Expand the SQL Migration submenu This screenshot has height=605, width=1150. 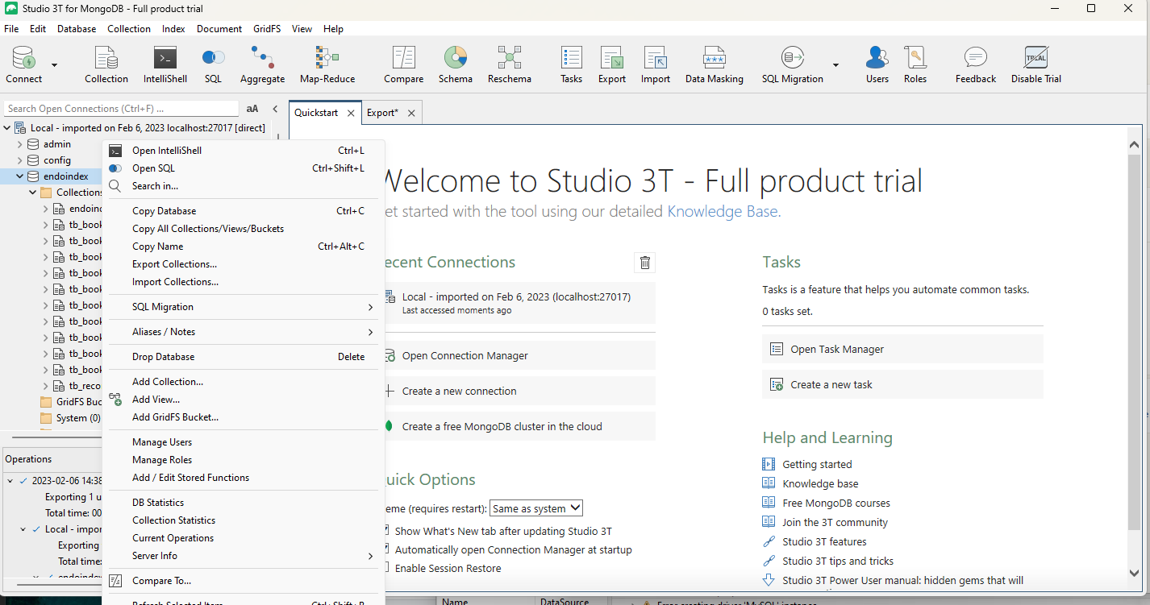pos(244,307)
